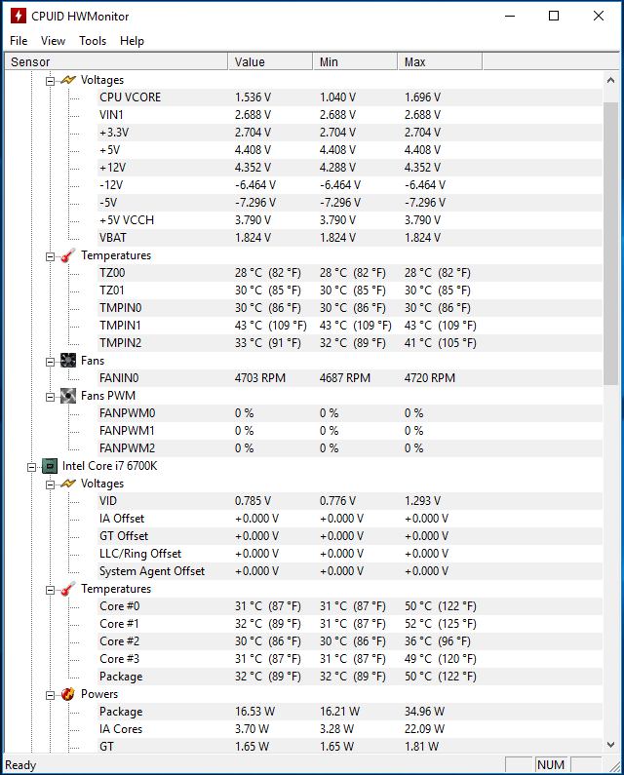This screenshot has height=775, width=624.
Task: Open the View menu
Action: click(53, 41)
